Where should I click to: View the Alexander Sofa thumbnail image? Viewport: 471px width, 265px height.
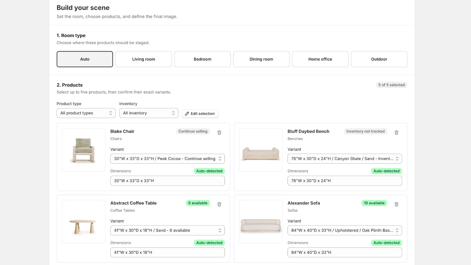pos(261,222)
